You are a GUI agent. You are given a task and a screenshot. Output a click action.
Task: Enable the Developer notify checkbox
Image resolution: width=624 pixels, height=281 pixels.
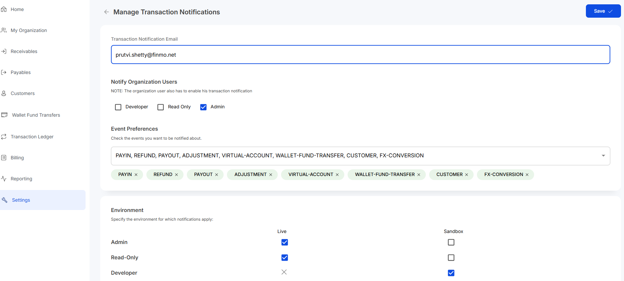118,107
